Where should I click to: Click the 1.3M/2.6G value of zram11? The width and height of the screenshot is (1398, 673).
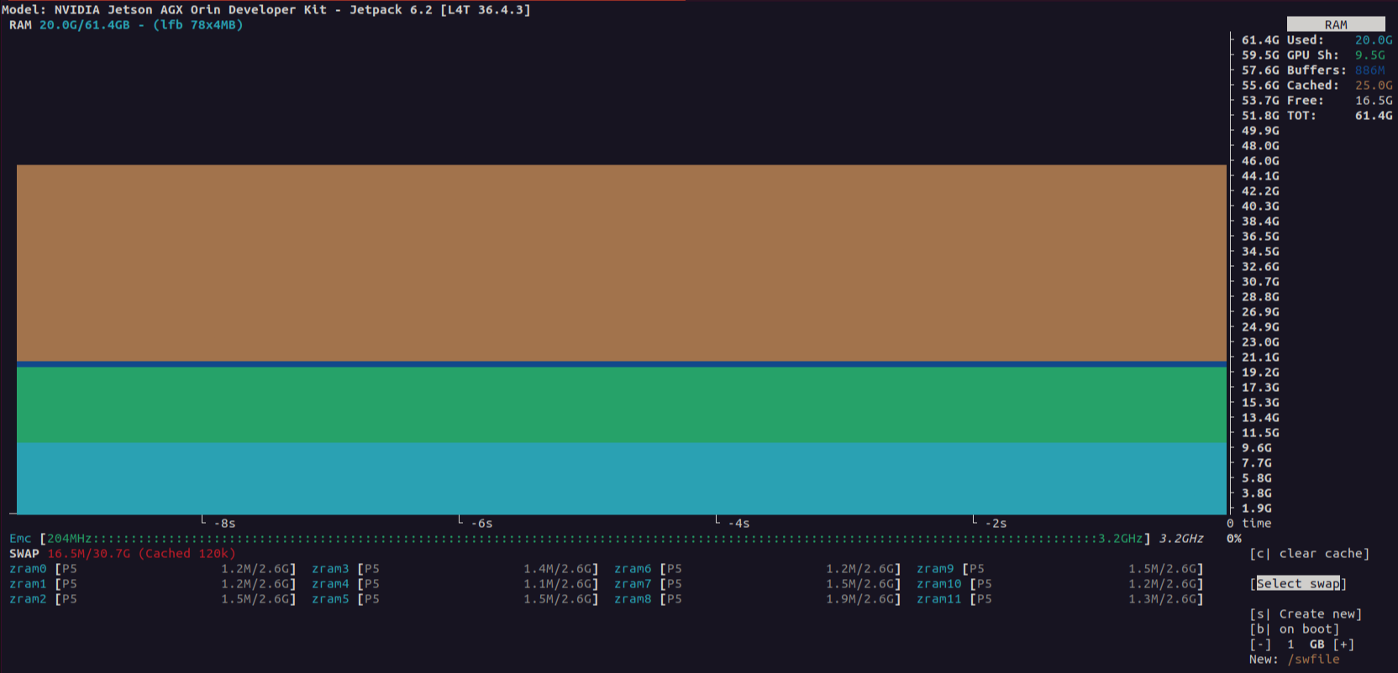(x=1162, y=598)
